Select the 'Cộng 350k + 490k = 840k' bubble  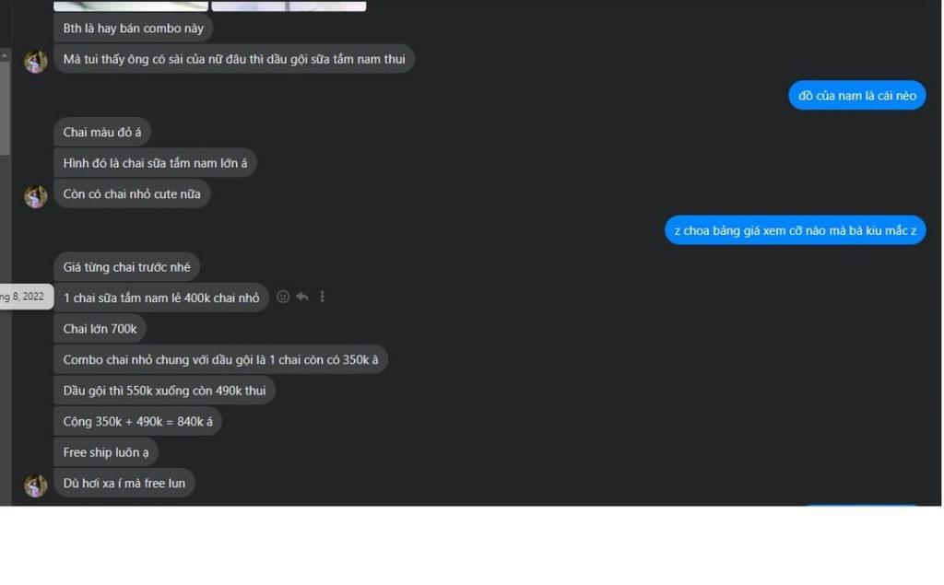138,421
